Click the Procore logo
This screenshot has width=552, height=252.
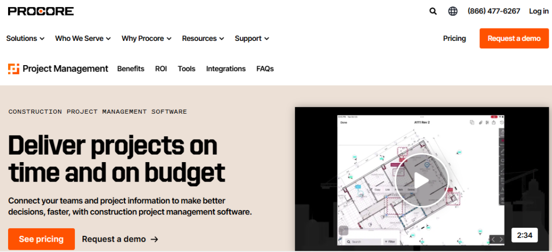(x=41, y=11)
